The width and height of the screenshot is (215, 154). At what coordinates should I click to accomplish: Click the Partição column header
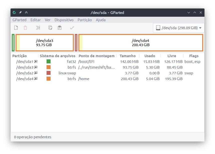20,56
